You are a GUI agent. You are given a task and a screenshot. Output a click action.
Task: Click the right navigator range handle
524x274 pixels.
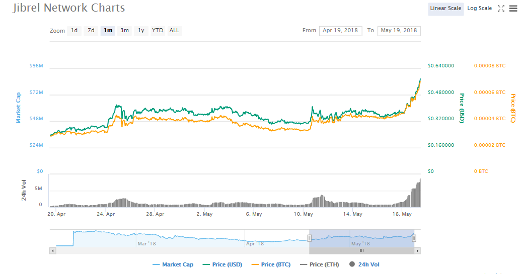tap(414, 238)
